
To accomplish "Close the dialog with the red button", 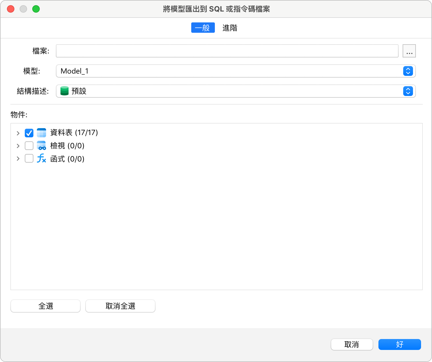I will (x=11, y=9).
